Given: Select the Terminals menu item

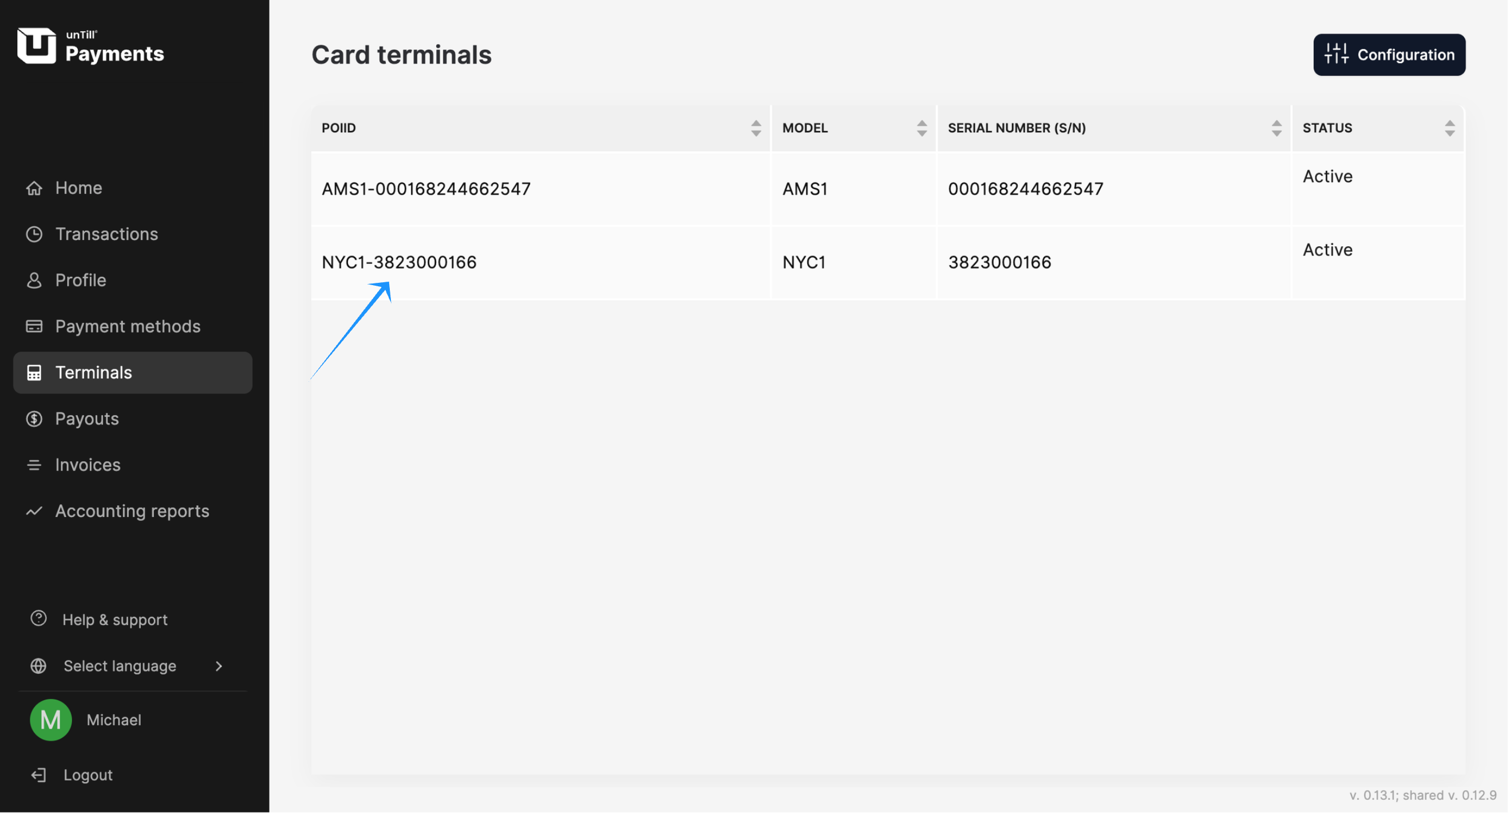Looking at the screenshot, I should (x=94, y=373).
